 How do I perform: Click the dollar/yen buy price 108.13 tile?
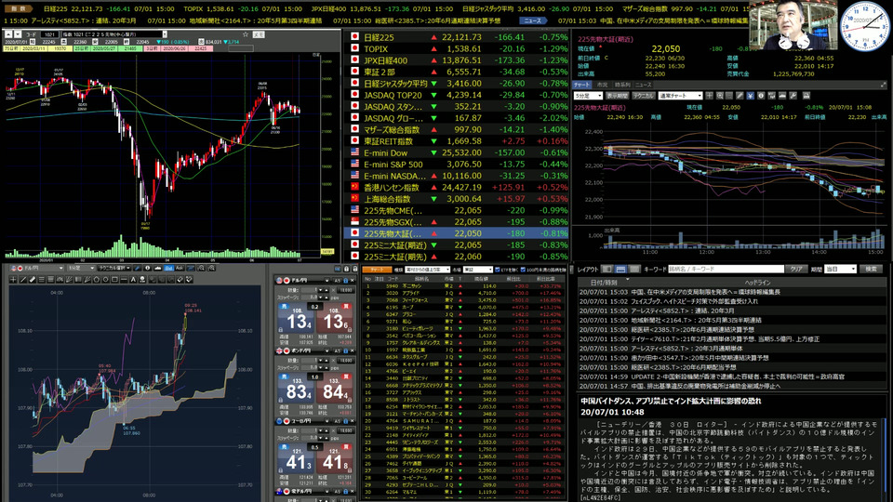point(334,319)
